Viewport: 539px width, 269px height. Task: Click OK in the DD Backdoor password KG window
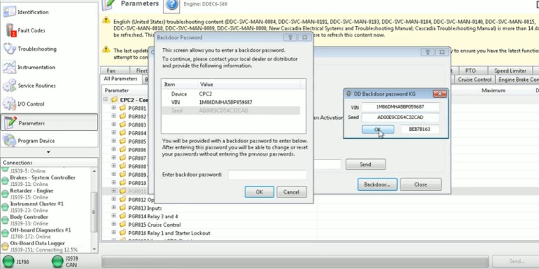point(378,129)
